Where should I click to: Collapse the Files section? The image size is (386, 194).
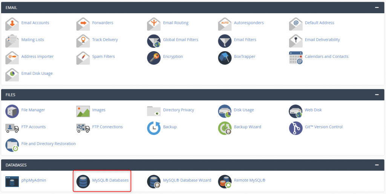[377, 95]
